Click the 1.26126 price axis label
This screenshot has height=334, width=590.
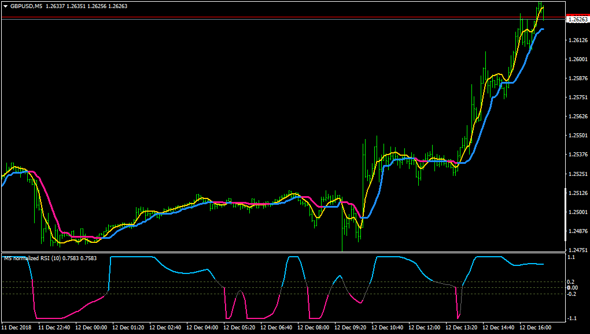(x=578, y=40)
